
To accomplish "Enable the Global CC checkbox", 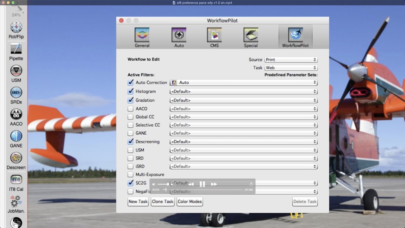I will pyautogui.click(x=130, y=117).
